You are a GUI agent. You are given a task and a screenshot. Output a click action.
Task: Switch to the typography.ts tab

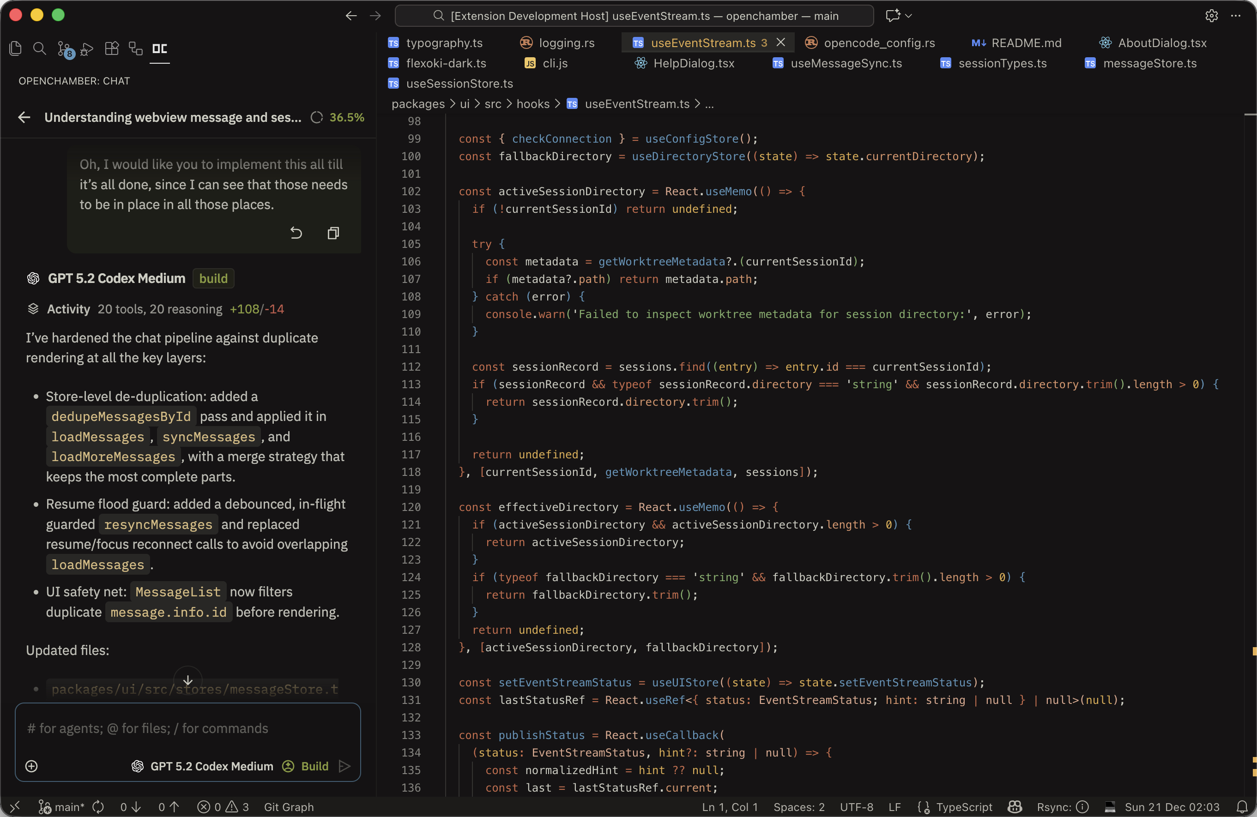pos(436,43)
